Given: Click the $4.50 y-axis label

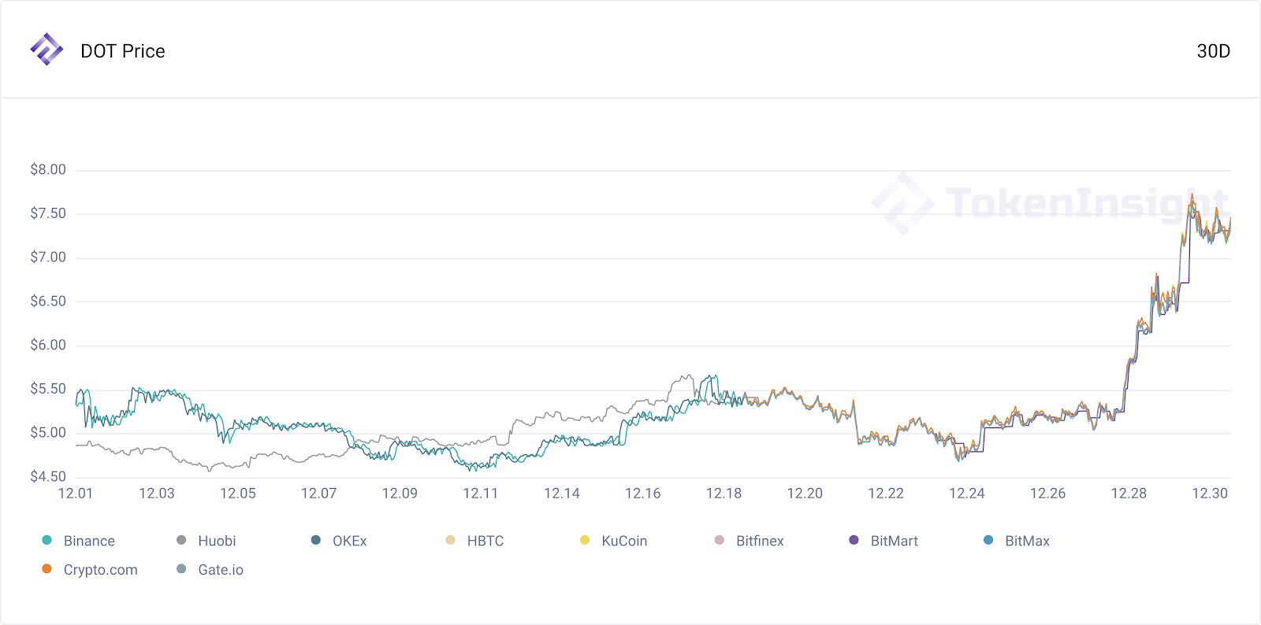Looking at the screenshot, I should click(x=48, y=476).
